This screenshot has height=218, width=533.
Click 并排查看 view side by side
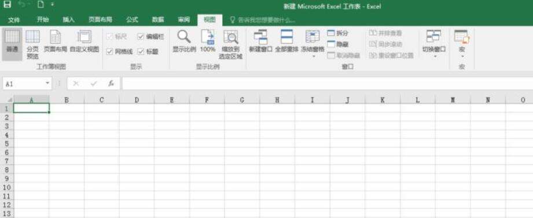[385, 33]
